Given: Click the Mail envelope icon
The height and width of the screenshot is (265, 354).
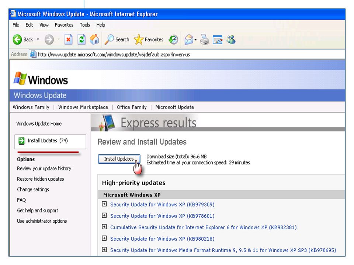Looking at the screenshot, I should point(189,40).
